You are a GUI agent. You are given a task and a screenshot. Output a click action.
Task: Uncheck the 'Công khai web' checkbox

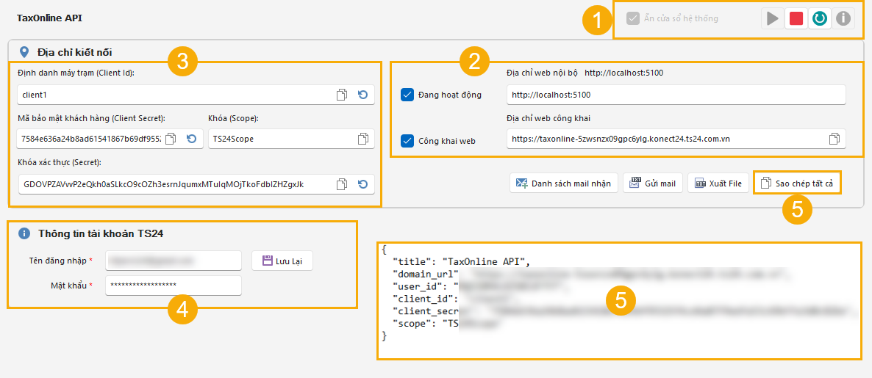407,140
